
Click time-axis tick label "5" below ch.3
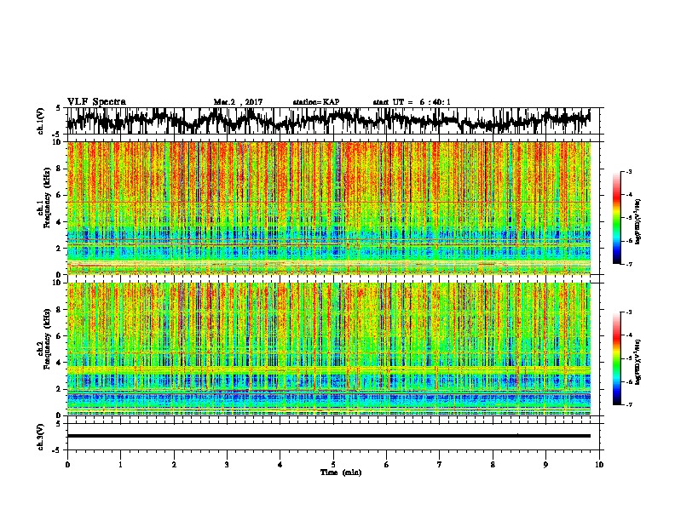333,465
